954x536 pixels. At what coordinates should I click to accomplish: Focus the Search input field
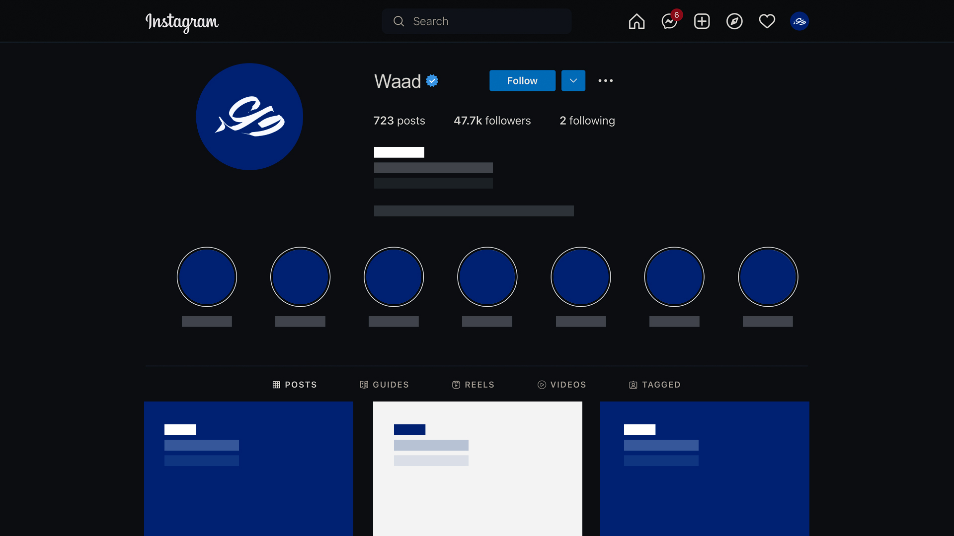point(477,21)
